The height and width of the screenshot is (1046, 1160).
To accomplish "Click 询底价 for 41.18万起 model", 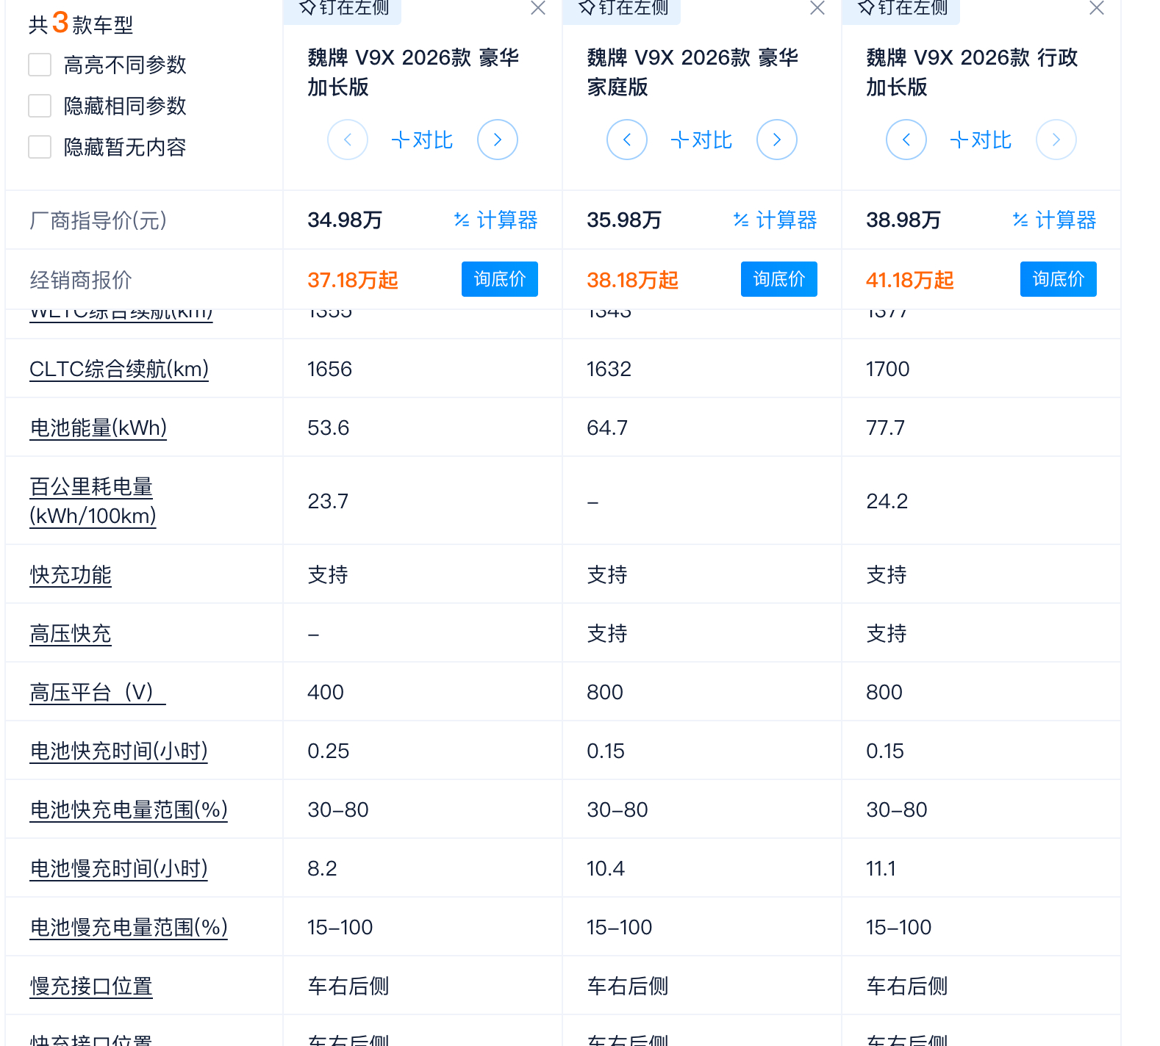I will point(1059,279).
